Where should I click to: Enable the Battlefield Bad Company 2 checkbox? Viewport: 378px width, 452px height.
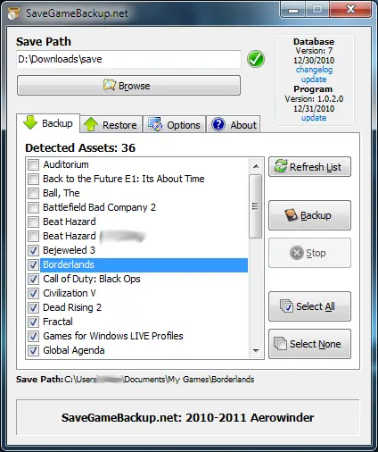point(33,207)
